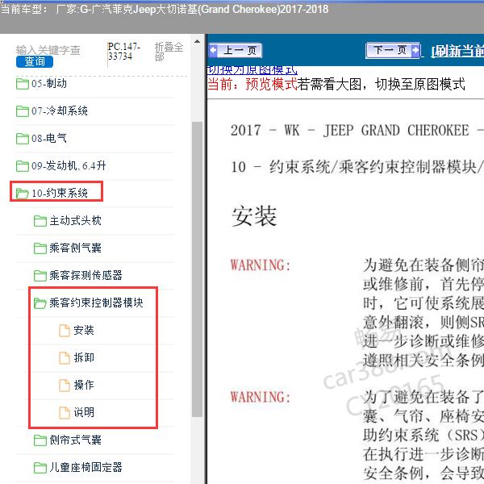This screenshot has width=484, height=484.
Task: Click the right arrow on 下一页 button
Action: pyautogui.click(x=415, y=50)
